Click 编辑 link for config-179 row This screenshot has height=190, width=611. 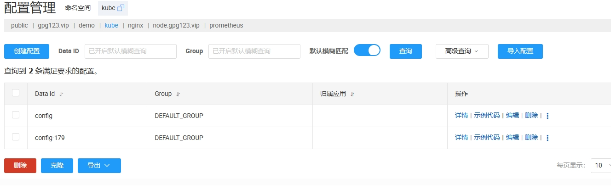point(513,137)
